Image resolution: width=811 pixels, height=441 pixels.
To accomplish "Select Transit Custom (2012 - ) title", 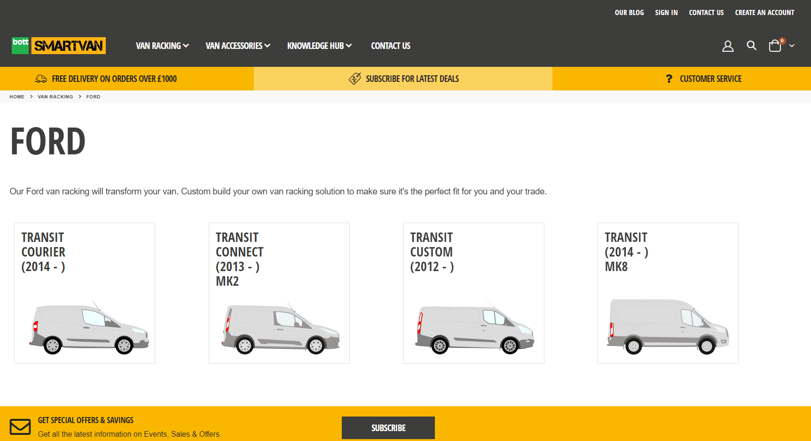I will pos(432,252).
